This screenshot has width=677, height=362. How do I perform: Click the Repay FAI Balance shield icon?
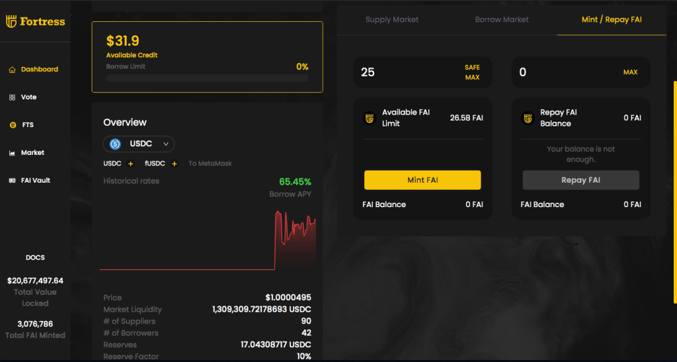pos(528,118)
